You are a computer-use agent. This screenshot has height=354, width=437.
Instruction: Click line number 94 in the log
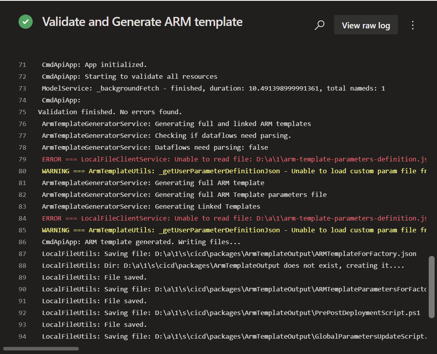22,336
